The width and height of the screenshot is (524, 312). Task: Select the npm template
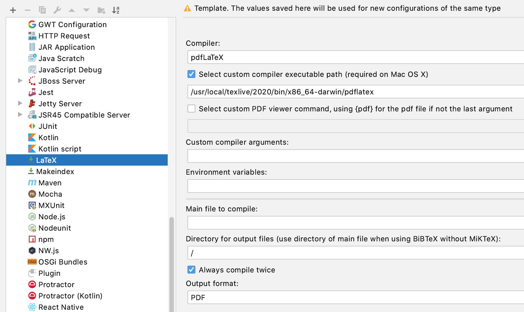pos(46,239)
